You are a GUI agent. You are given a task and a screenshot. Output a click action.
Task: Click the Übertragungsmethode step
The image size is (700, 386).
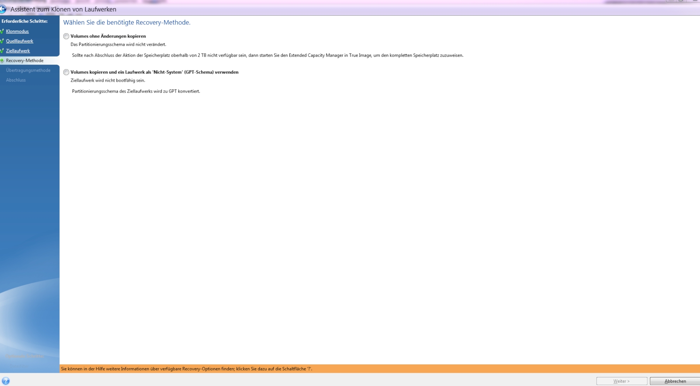pos(28,70)
